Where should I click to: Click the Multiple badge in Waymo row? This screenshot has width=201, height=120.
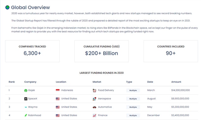point(133,107)
